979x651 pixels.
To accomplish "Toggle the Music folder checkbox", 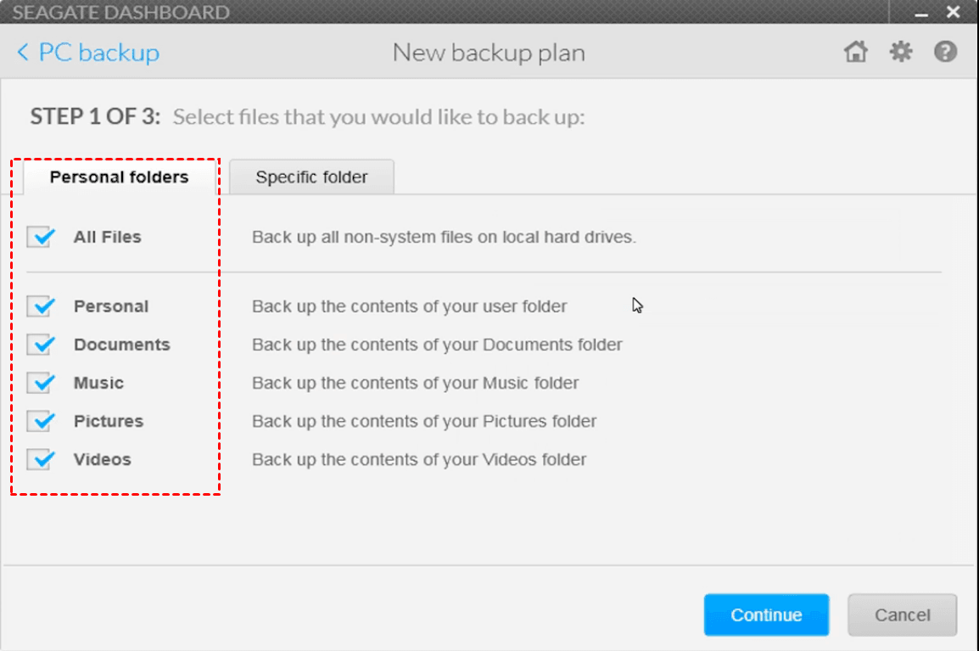I will click(x=40, y=383).
